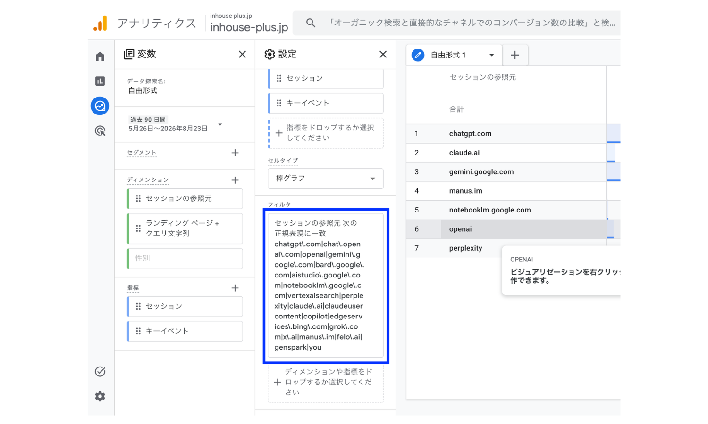The image size is (708, 424).
Task: Click the 過去 90 日間 date label
Action: 148,120
